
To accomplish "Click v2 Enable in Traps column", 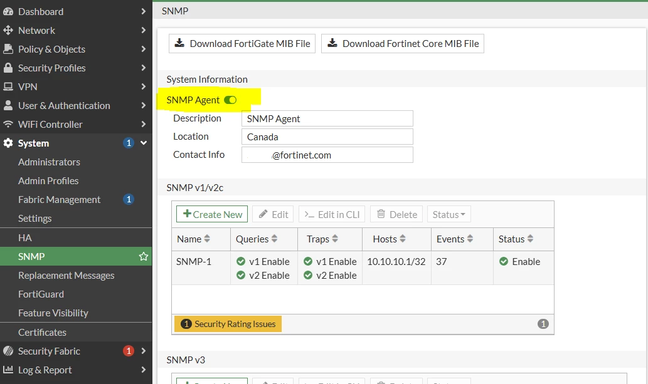I will [336, 276].
